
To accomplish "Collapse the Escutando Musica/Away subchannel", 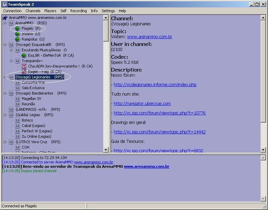I will click(11, 50).
